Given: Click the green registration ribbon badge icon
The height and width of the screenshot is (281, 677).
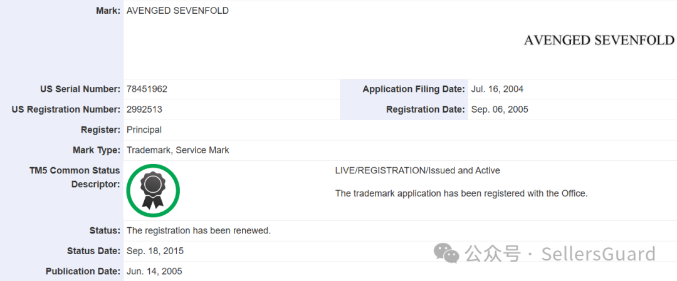Looking at the screenshot, I should (153, 190).
